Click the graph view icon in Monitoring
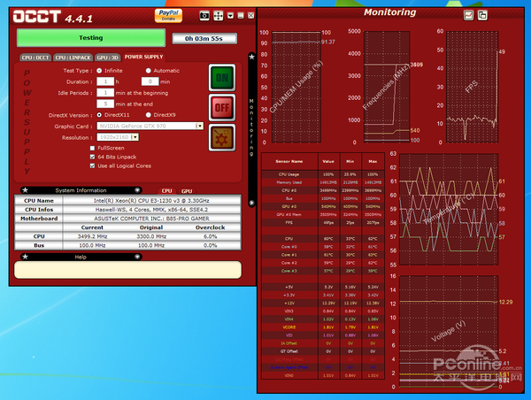531x400 pixels. pyautogui.click(x=469, y=15)
